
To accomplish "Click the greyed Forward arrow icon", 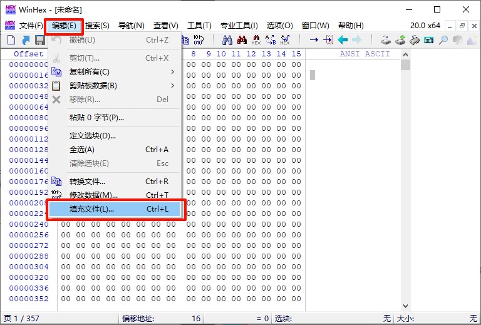I will click(x=357, y=40).
